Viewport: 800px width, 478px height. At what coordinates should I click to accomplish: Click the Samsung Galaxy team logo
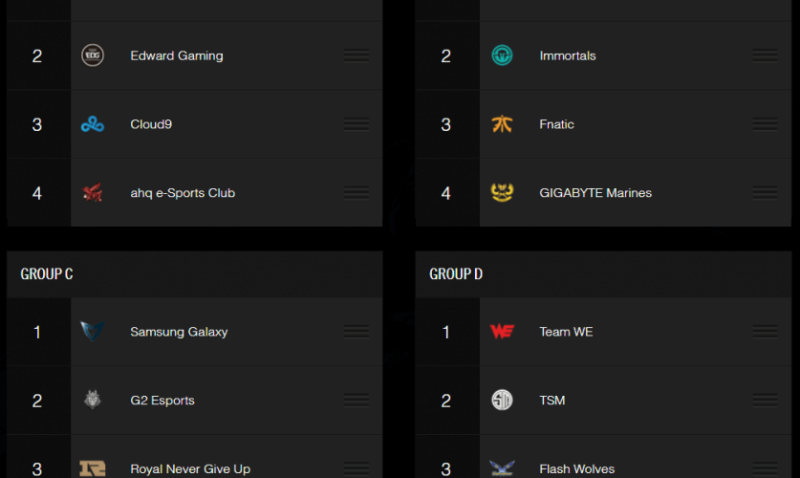pyautogui.click(x=93, y=332)
